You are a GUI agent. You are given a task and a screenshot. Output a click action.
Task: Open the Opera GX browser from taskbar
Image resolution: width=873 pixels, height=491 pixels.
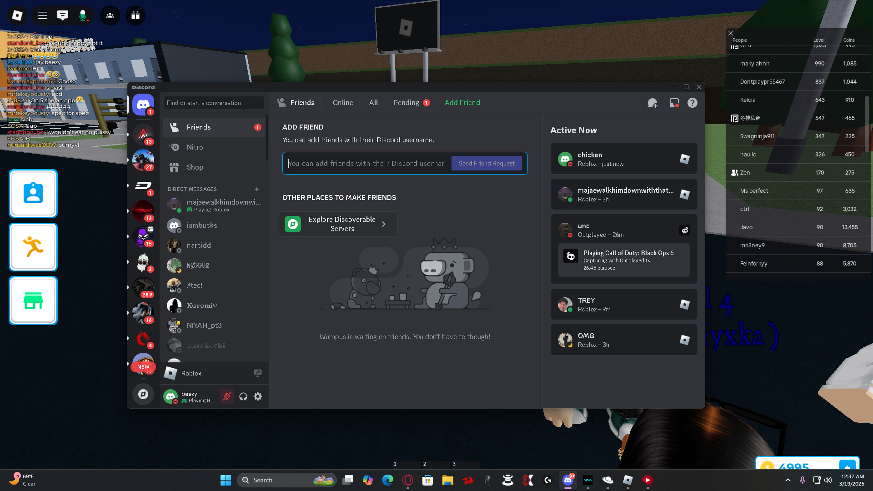click(x=408, y=480)
